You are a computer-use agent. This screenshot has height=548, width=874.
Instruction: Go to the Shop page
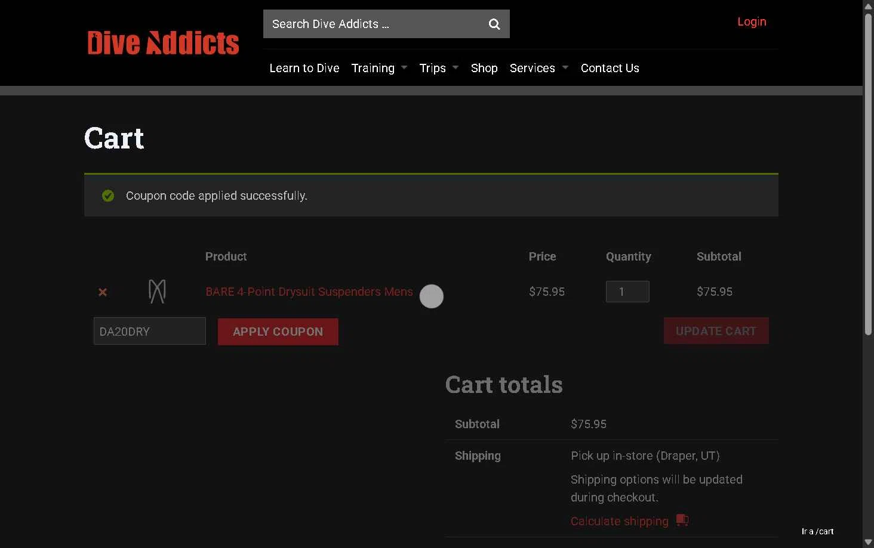coord(484,68)
